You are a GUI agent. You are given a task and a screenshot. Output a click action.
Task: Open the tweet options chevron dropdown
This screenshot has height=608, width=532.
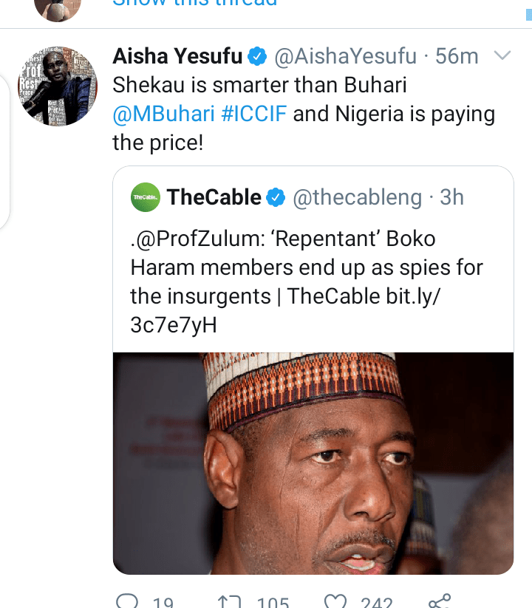(501, 55)
